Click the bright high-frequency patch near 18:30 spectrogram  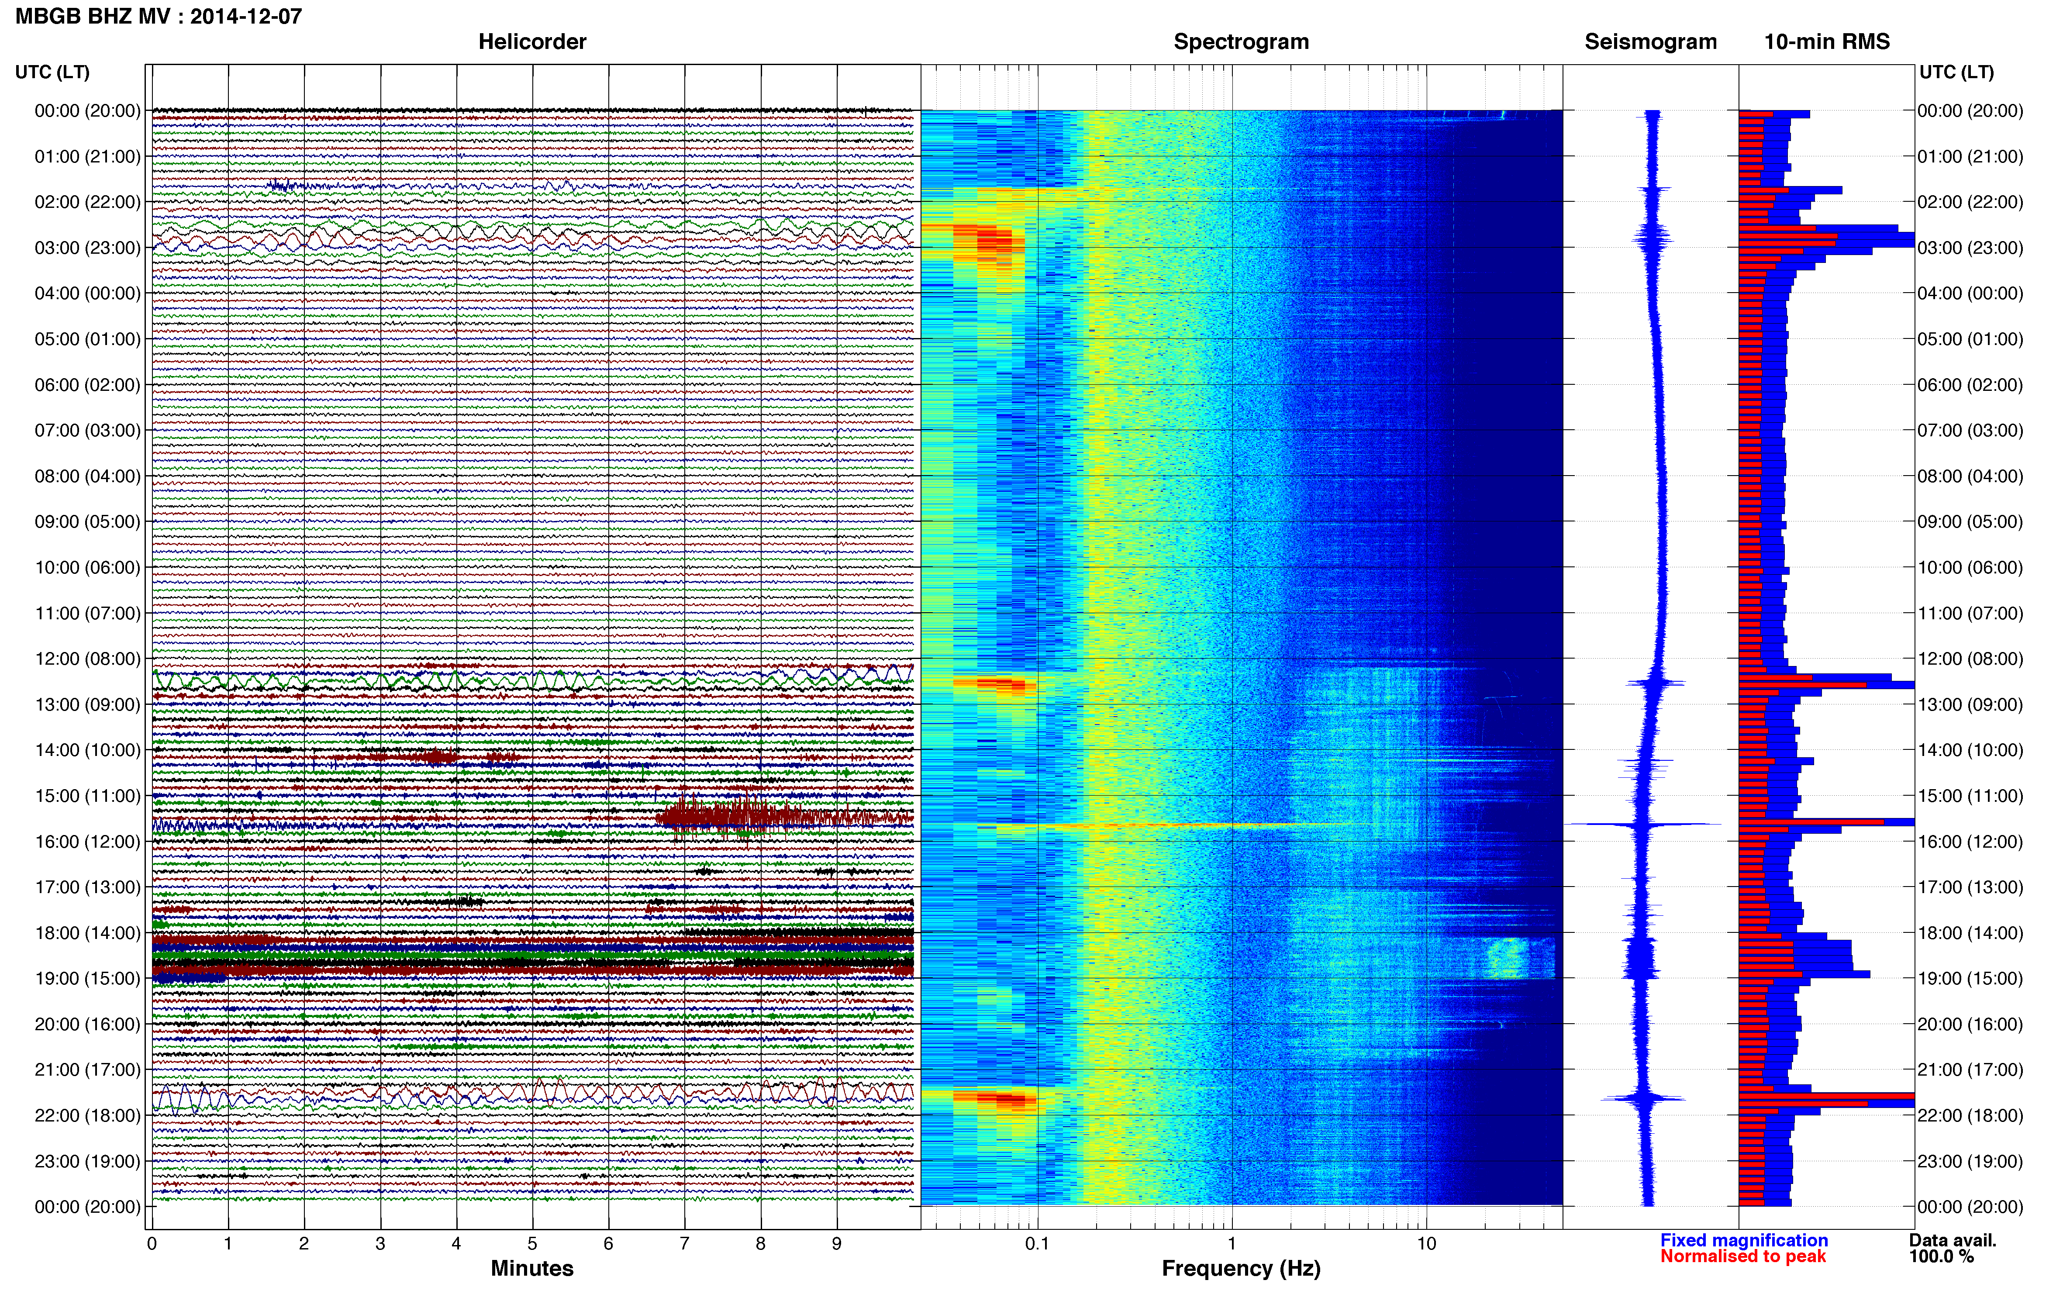tap(1508, 958)
